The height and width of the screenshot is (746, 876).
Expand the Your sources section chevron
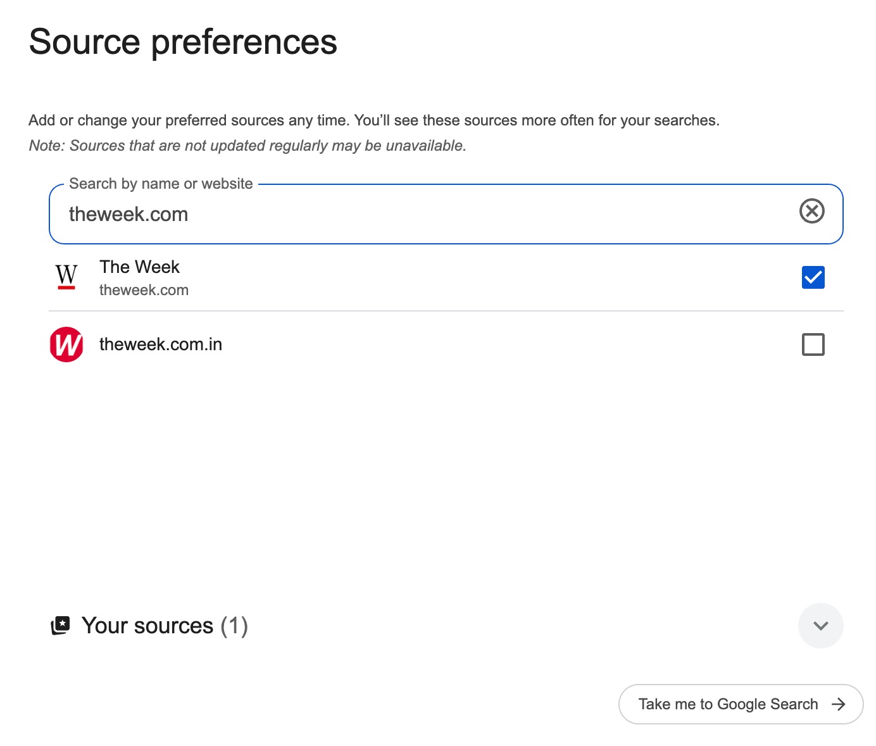pos(820,626)
